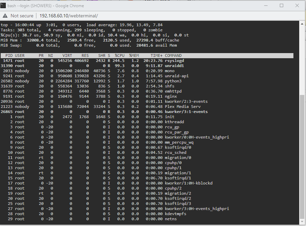
Task: Click the terminal icon in title bar
Action: point(3,6)
